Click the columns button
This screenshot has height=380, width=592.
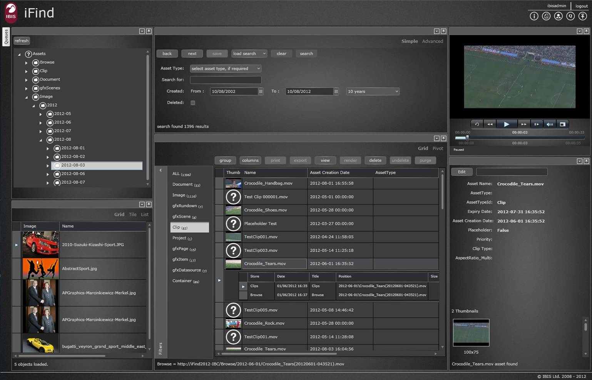pos(250,160)
